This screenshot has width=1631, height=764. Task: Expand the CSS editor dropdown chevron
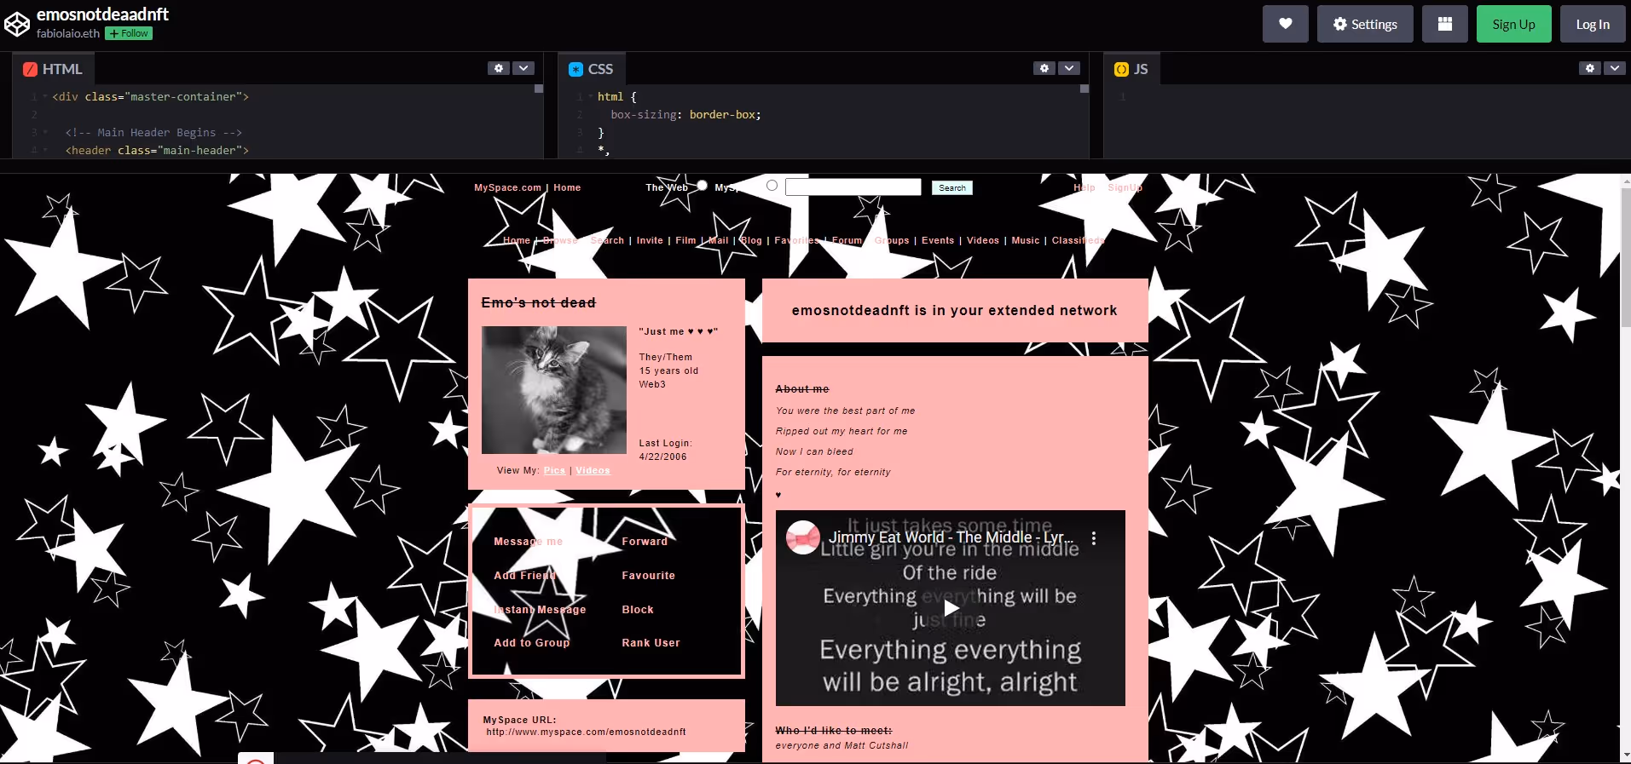(1069, 68)
